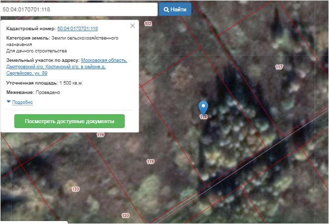Click the triangle arrow beside Подробно
Image resolution: width=329 pixels, height=224 pixels.
point(8,102)
